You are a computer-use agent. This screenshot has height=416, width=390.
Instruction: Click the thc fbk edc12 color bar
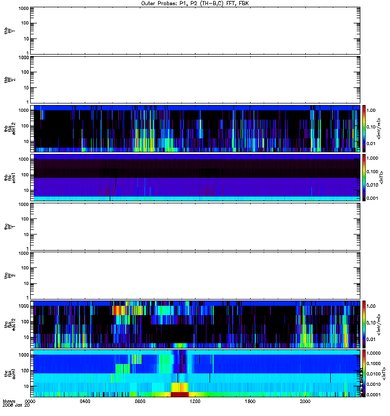coord(364,324)
